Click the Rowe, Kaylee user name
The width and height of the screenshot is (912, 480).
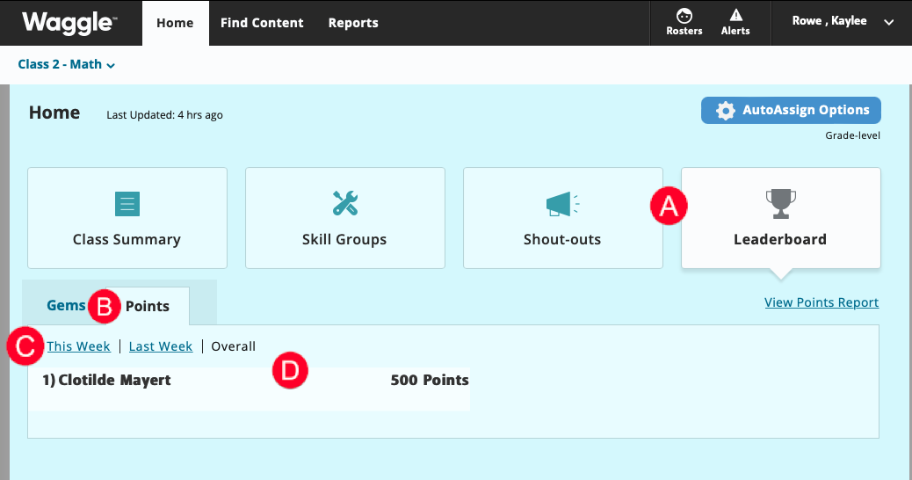[829, 21]
